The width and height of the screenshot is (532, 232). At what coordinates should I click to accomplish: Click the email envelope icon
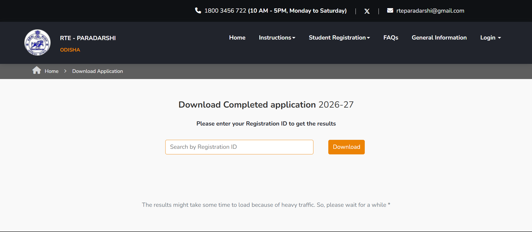point(390,11)
